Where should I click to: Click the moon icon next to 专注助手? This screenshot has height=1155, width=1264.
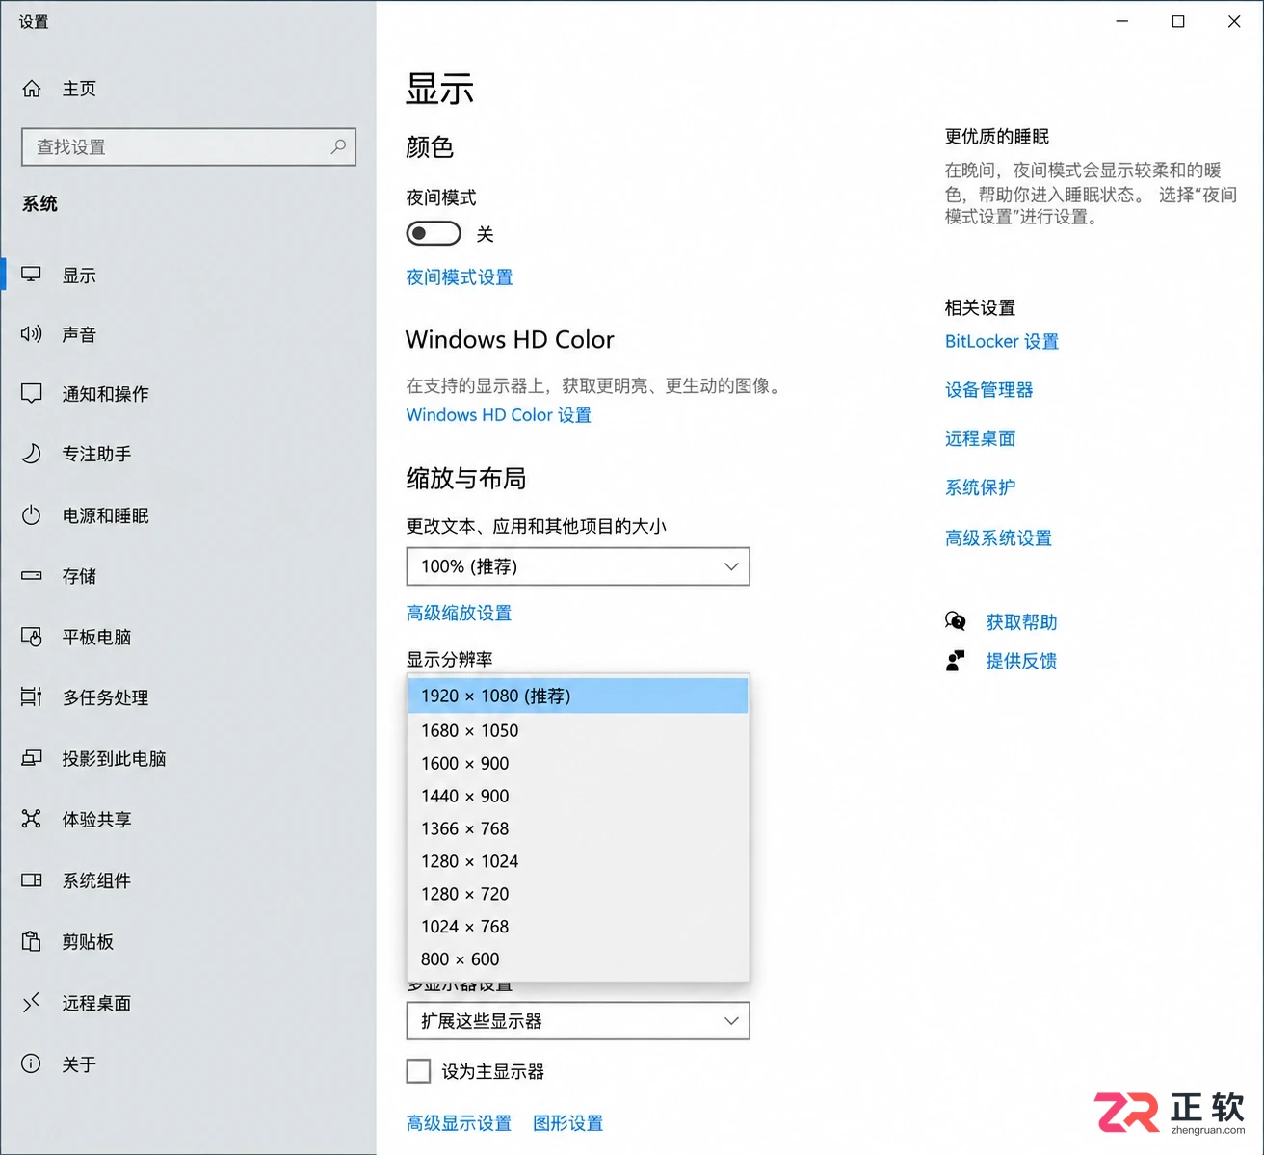(x=32, y=454)
